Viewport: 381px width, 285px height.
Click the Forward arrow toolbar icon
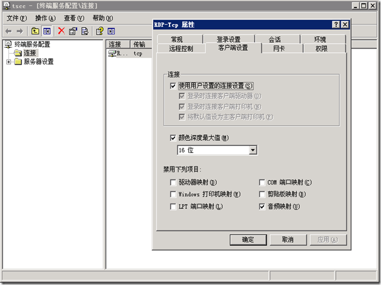pos(20,31)
